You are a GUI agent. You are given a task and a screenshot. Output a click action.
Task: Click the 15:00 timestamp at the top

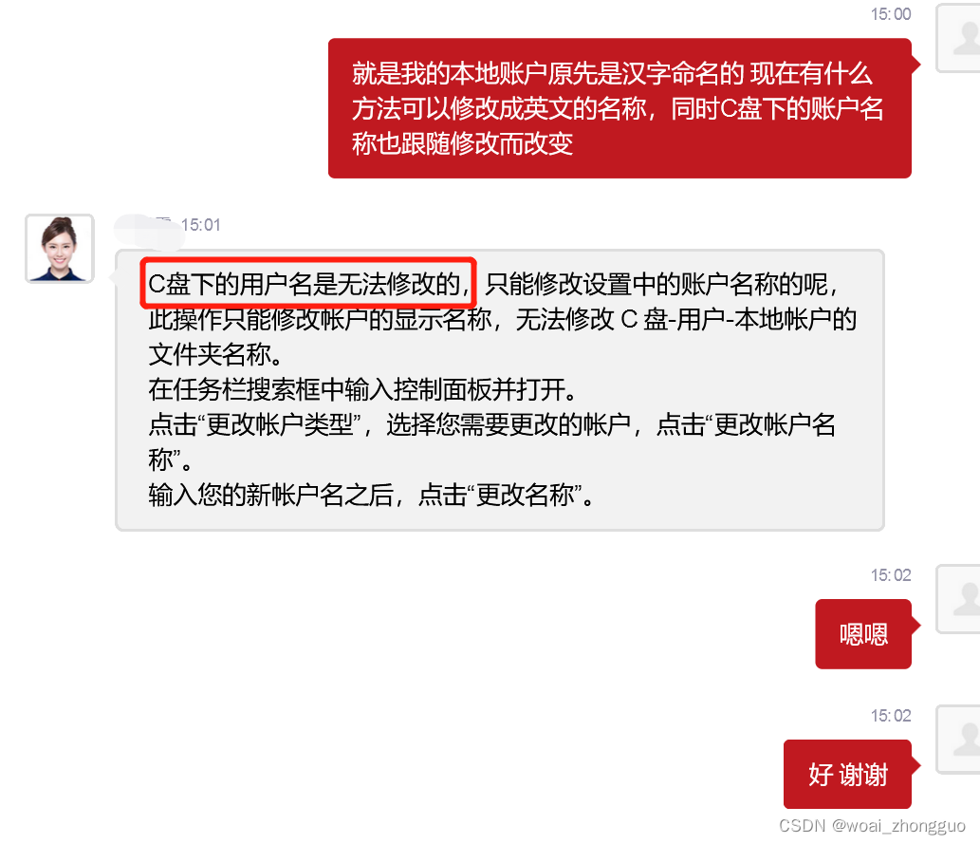(x=891, y=13)
